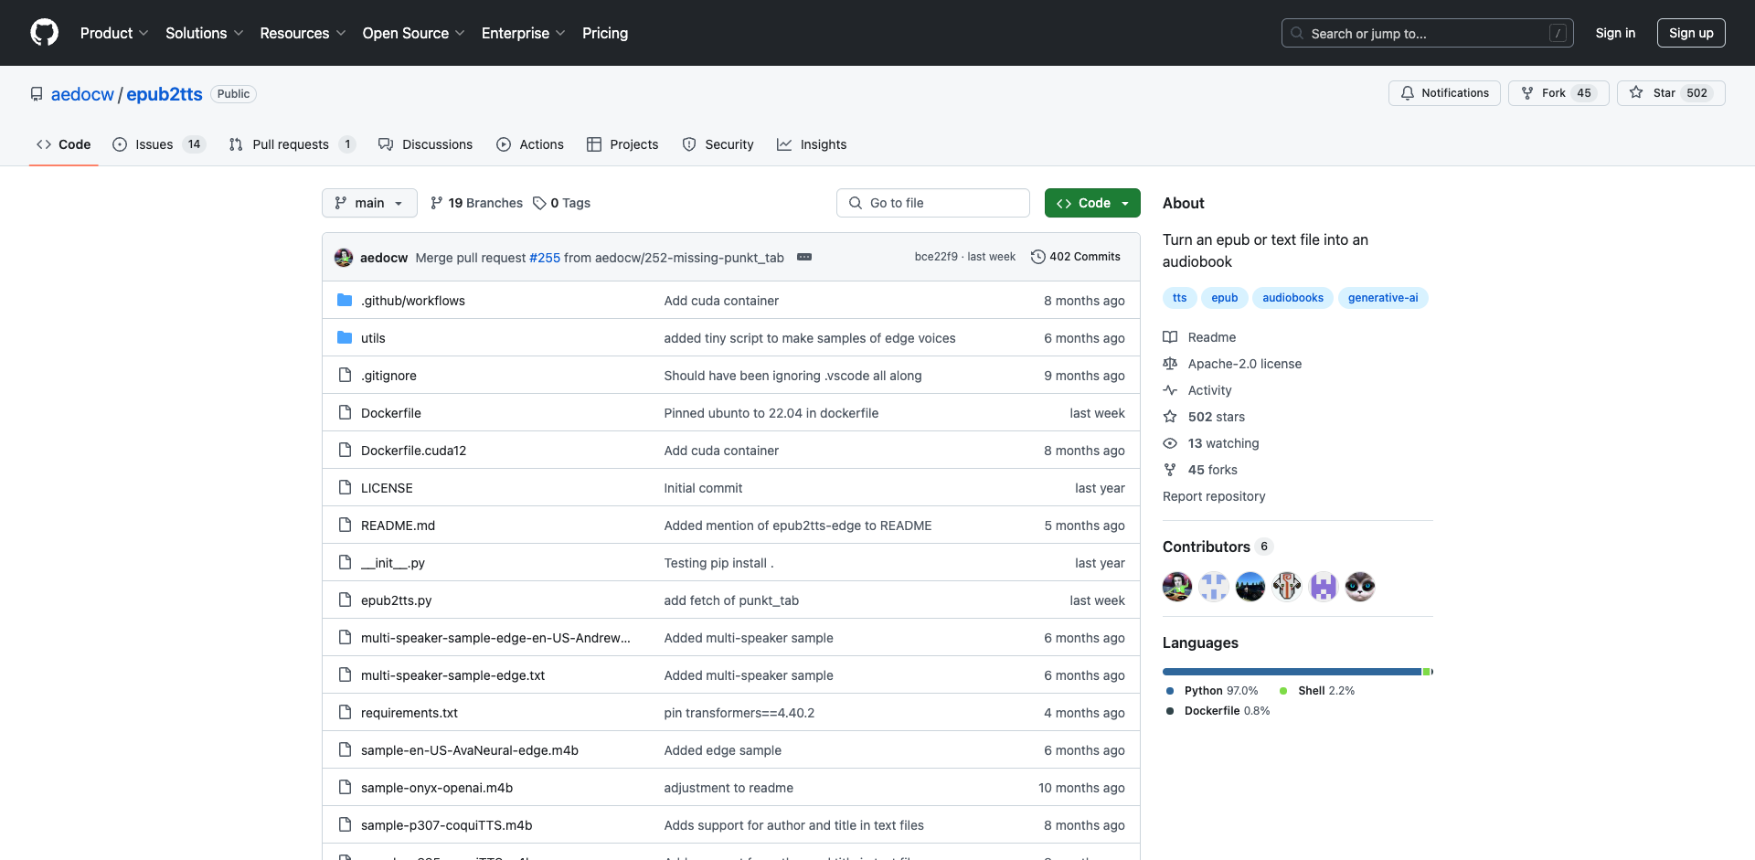Click the Notifications bell button

point(1444,93)
